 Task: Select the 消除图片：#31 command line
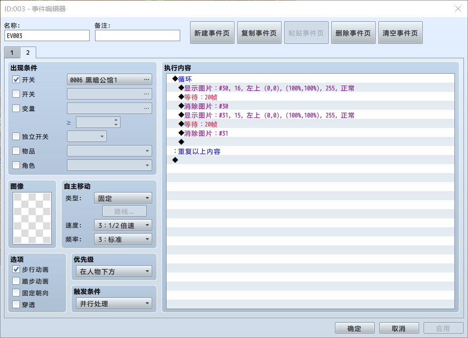310,133
